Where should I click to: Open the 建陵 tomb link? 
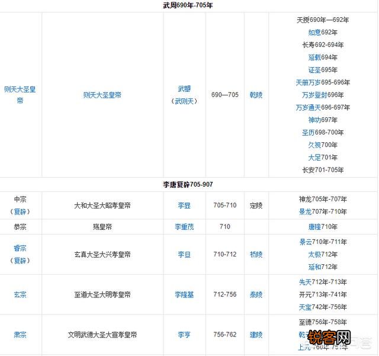(x=256, y=335)
